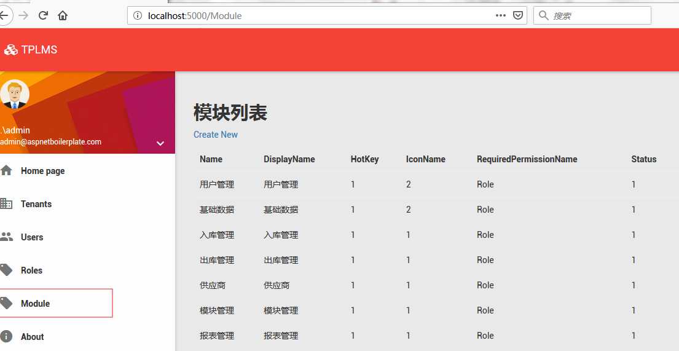The width and height of the screenshot is (679, 351).
Task: Click Role permission in 模块管理 row
Action: (485, 310)
